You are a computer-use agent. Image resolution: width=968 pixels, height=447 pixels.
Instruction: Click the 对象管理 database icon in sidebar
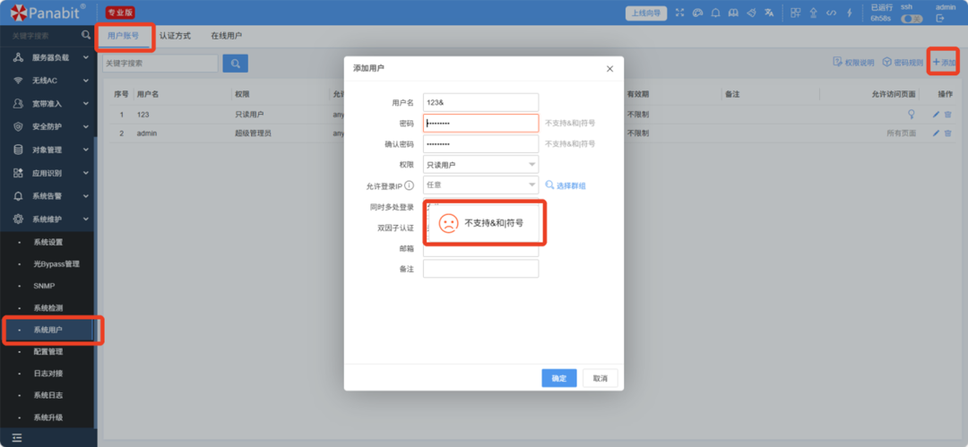(18, 150)
